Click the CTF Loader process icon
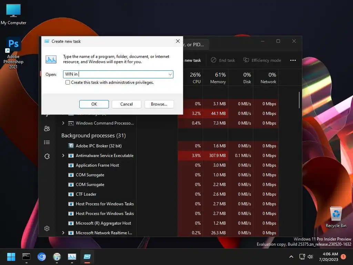The height and width of the screenshot is (265, 353). pyautogui.click(x=71, y=194)
